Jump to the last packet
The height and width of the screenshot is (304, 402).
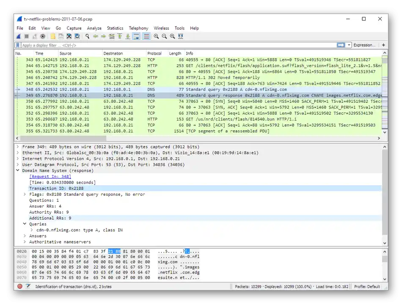[x=128, y=36]
